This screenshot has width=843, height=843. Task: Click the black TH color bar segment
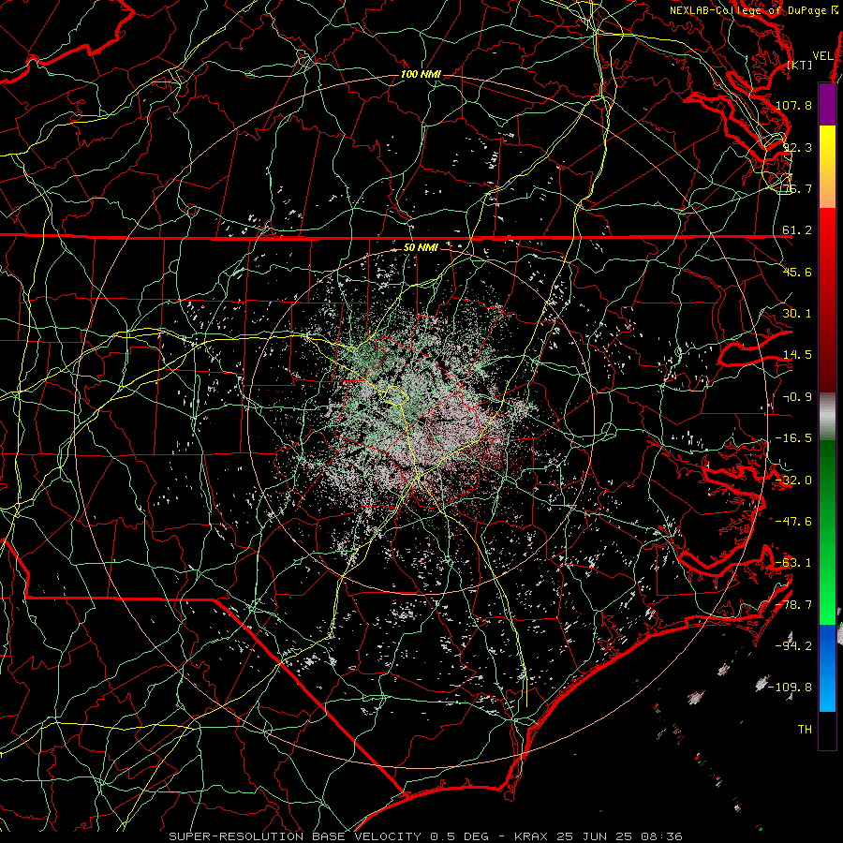(827, 730)
